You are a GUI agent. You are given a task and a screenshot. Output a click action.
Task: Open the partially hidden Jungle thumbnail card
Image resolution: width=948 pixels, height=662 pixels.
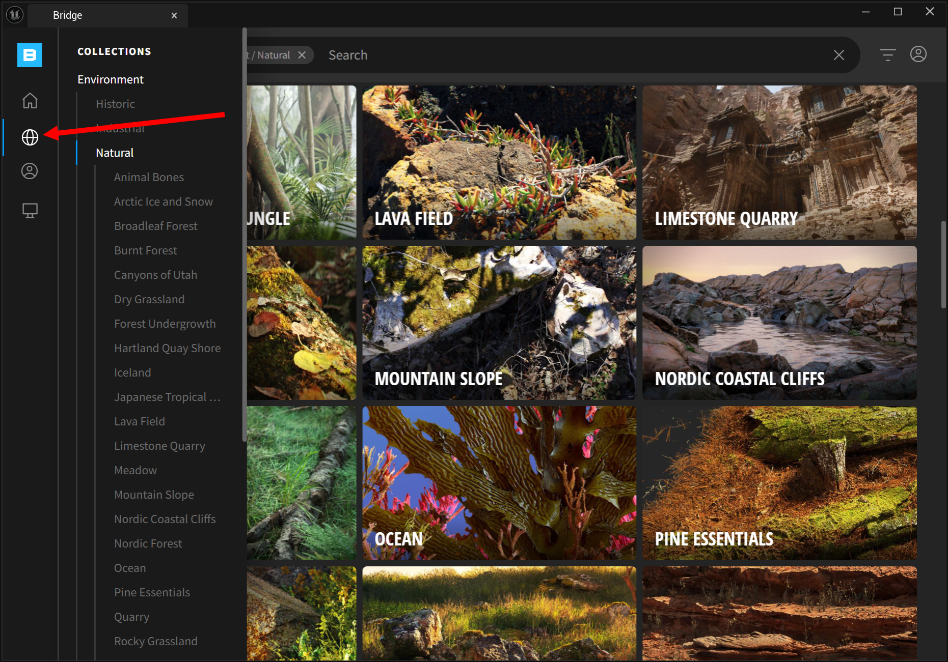point(302,162)
